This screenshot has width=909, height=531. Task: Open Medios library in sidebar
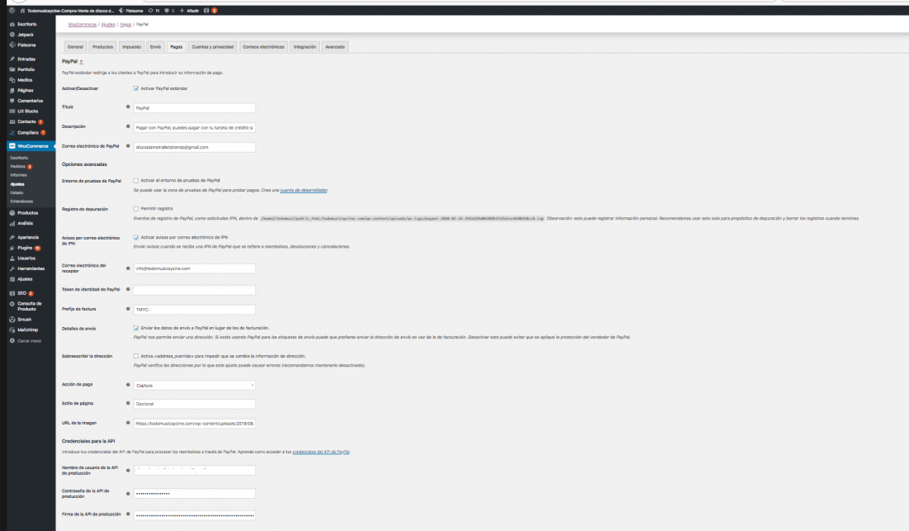click(x=24, y=80)
